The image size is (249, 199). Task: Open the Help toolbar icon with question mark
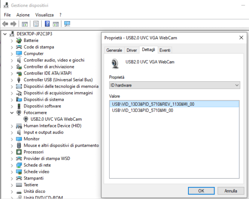47,24
